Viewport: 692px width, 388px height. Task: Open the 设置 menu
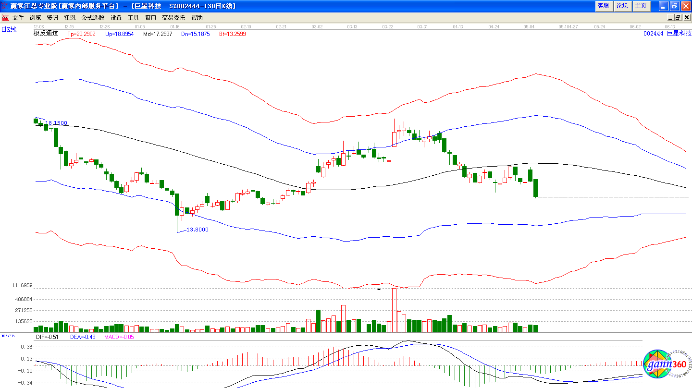pyautogui.click(x=116, y=18)
